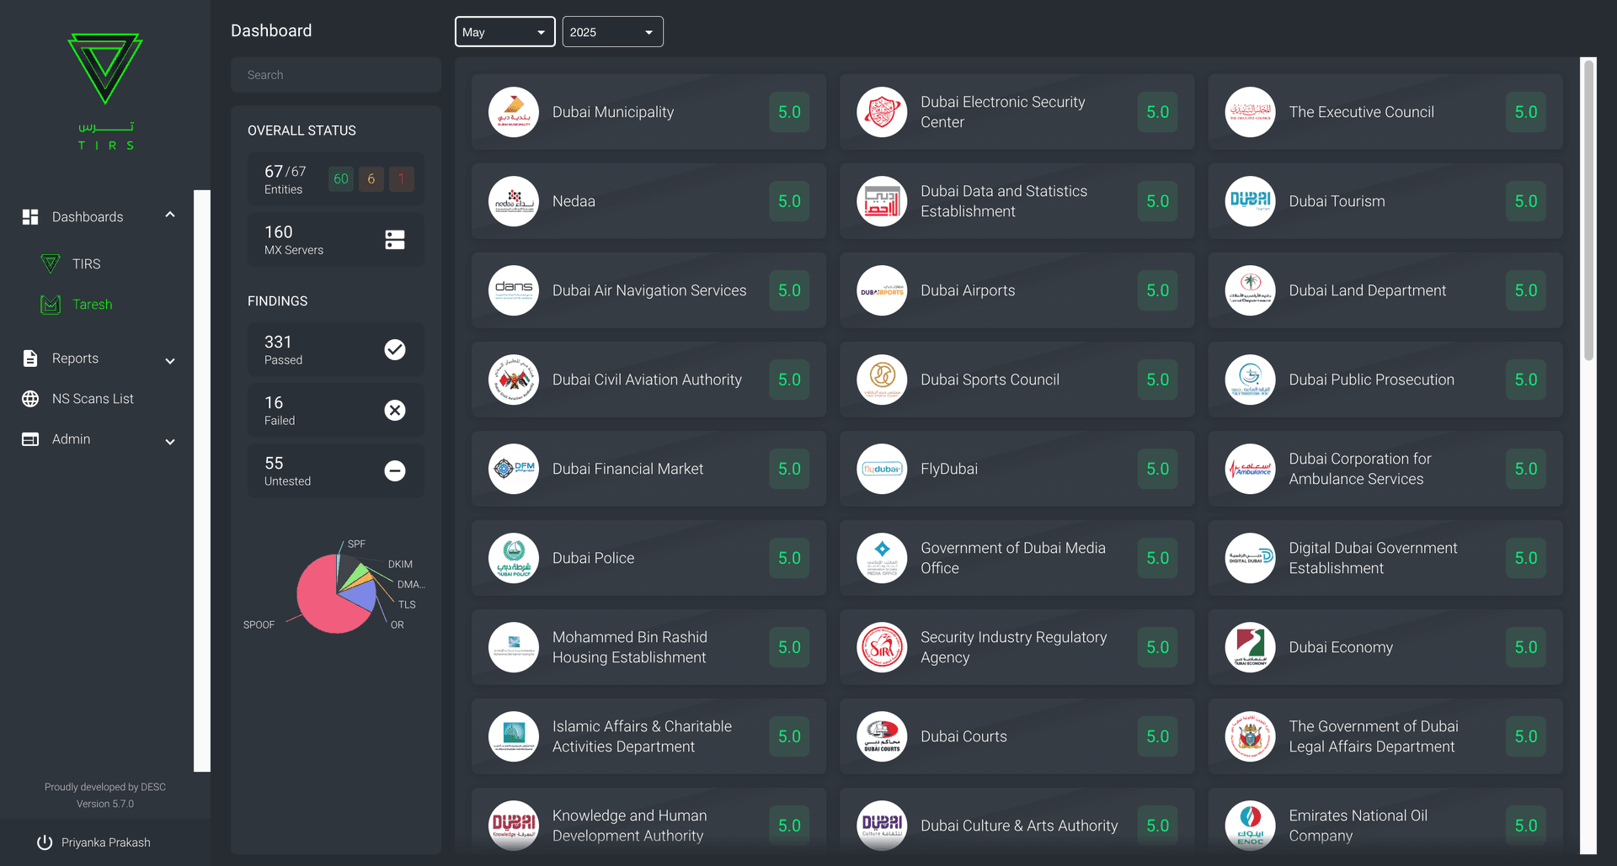Open the May month dropdown

point(504,32)
